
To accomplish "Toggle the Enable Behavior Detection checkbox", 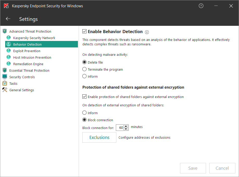I will [x=84, y=31].
